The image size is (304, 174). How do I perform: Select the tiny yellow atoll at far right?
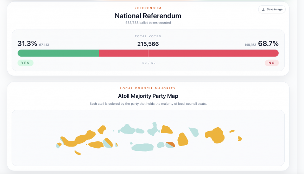(240, 139)
